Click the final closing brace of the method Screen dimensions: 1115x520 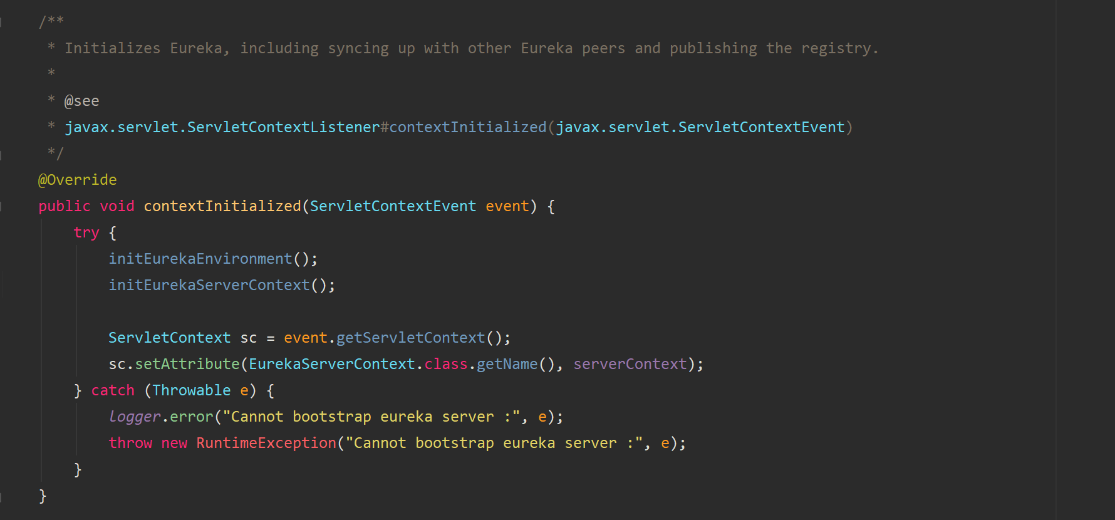tap(43, 496)
